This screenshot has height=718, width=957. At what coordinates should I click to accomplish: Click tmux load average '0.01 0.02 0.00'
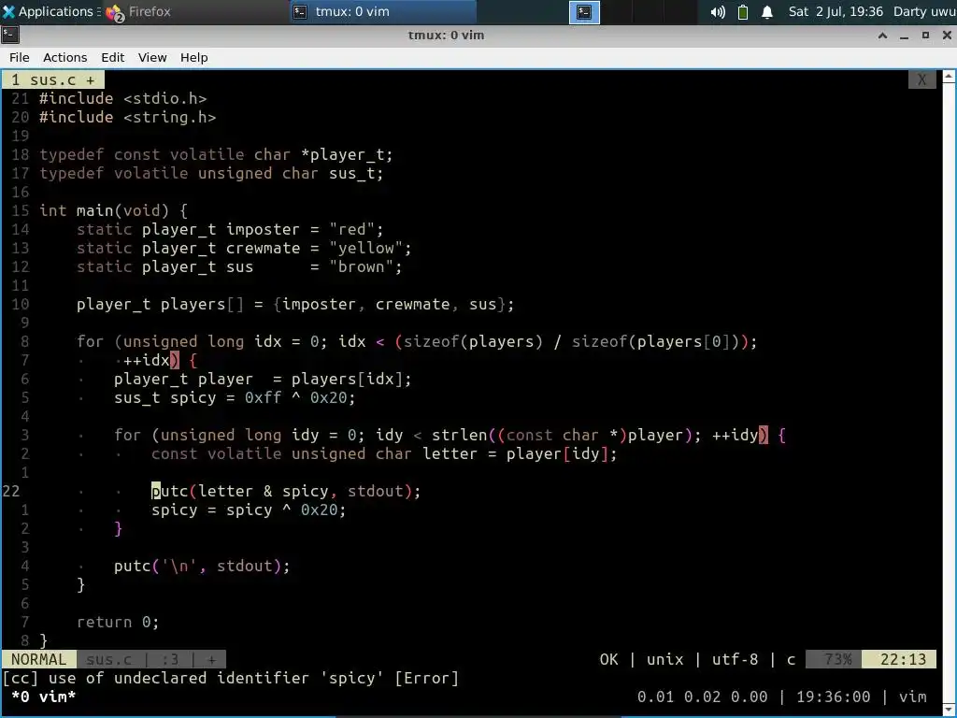click(x=702, y=696)
